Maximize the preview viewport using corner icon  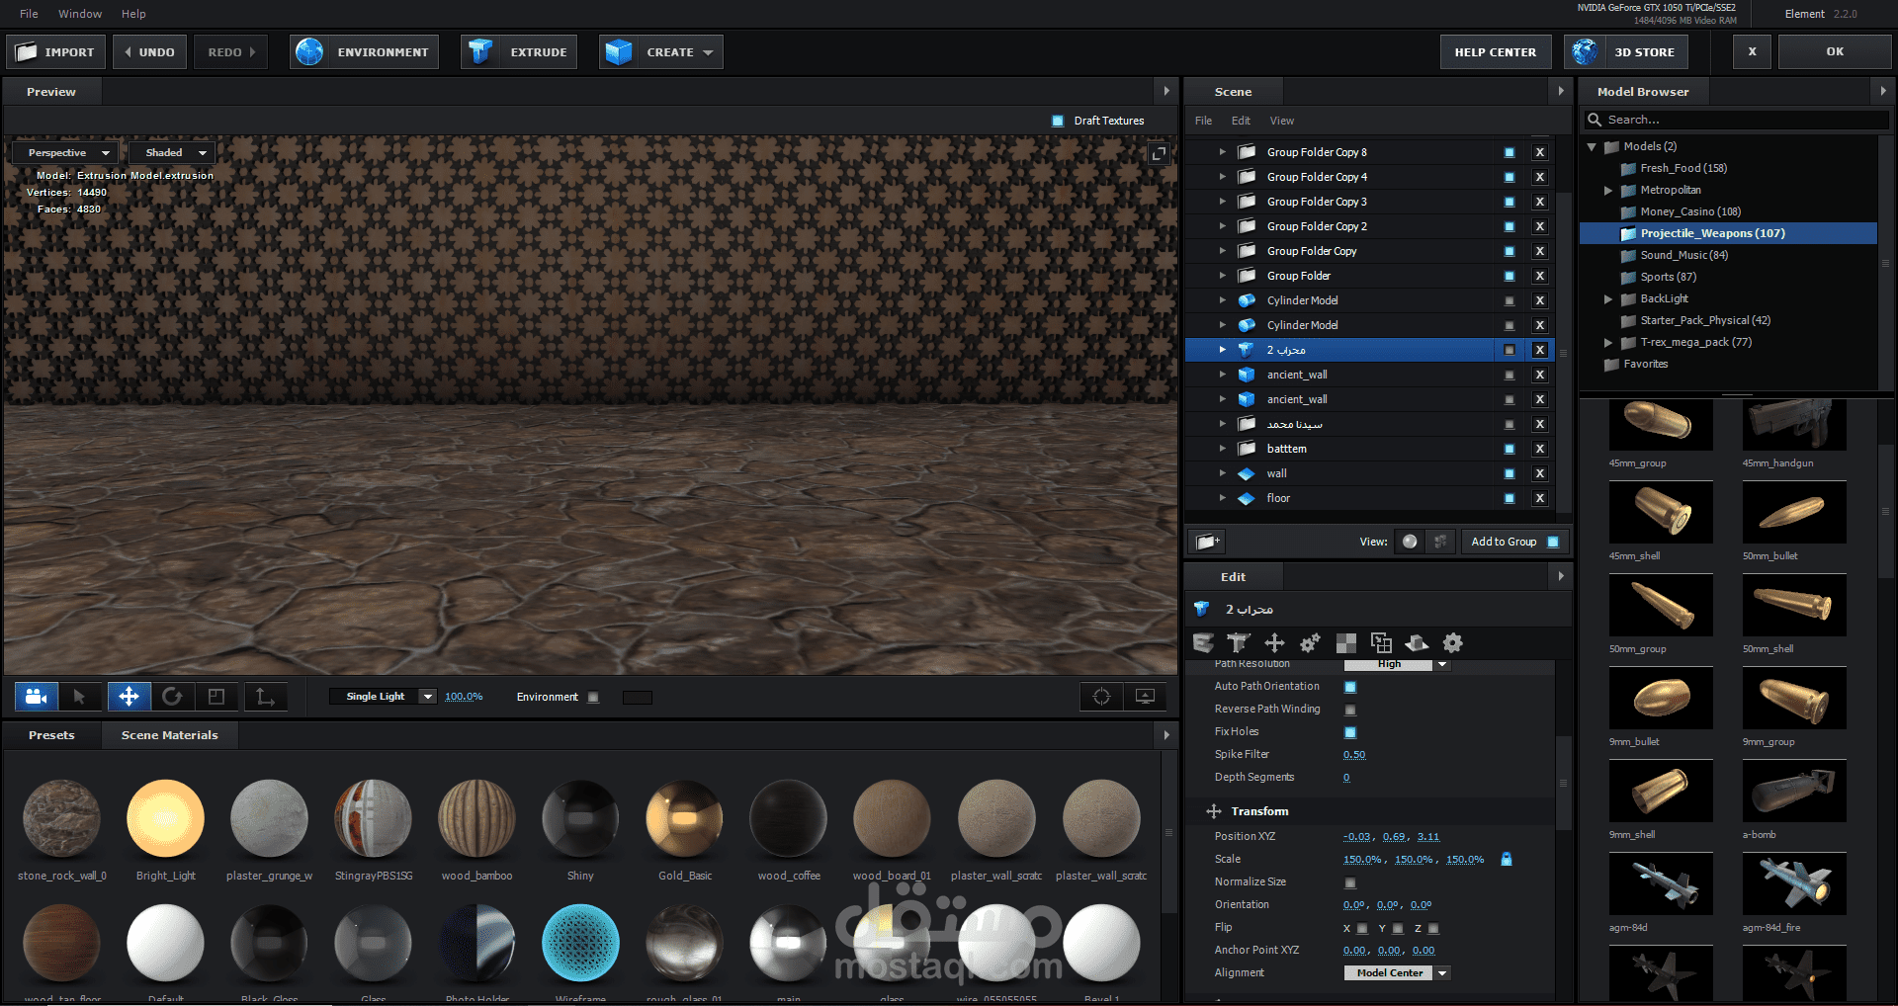(x=1158, y=153)
